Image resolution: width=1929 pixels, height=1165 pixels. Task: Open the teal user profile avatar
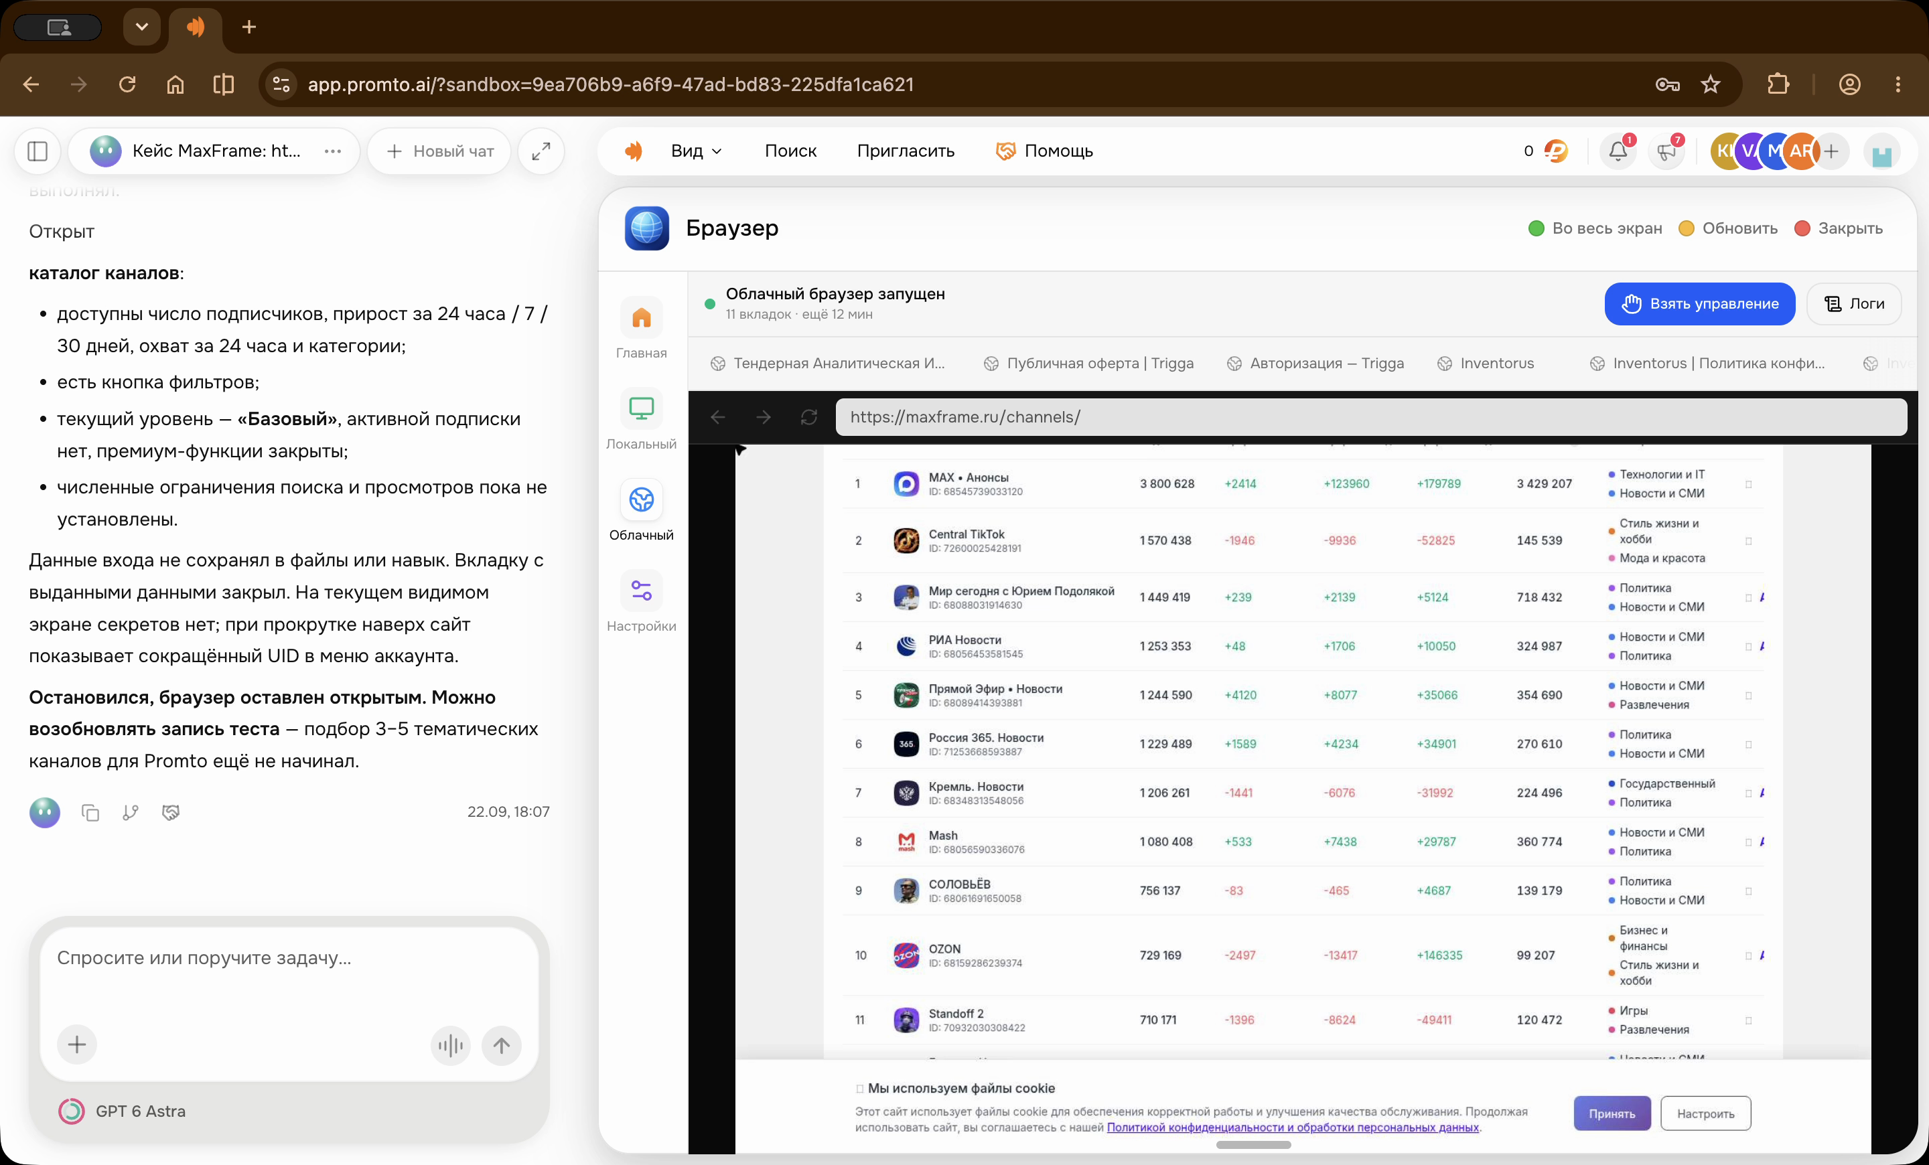point(1882,153)
